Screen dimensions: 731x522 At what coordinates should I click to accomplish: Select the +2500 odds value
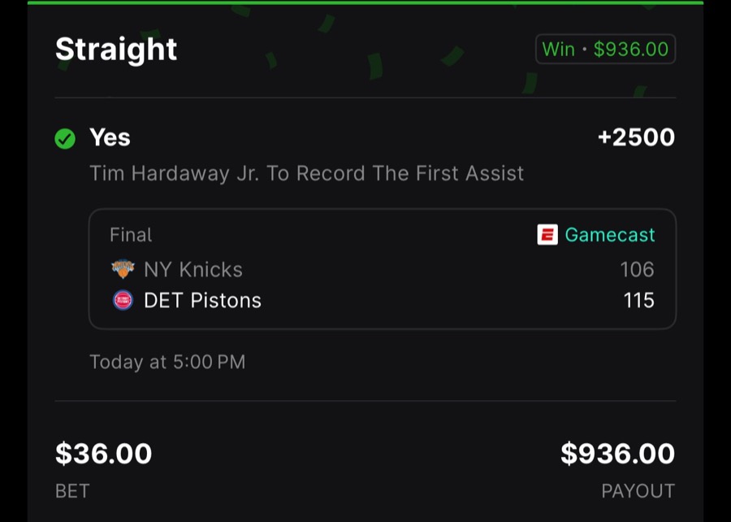click(637, 138)
